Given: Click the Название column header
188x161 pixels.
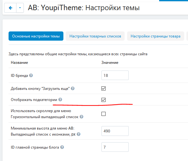Looking at the screenshot, I should 19,63.
